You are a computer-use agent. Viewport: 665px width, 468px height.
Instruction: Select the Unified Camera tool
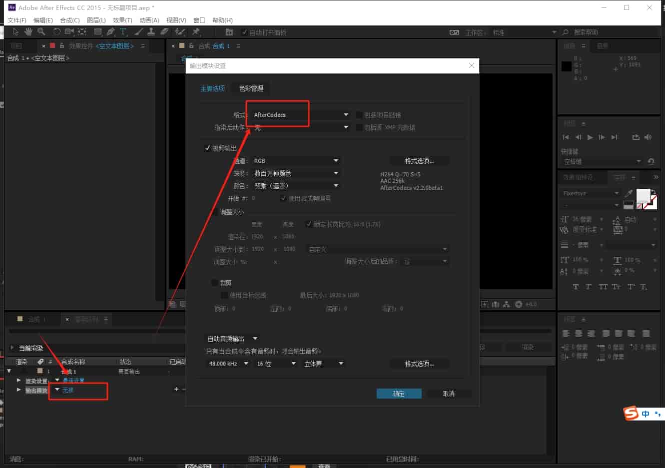point(69,32)
